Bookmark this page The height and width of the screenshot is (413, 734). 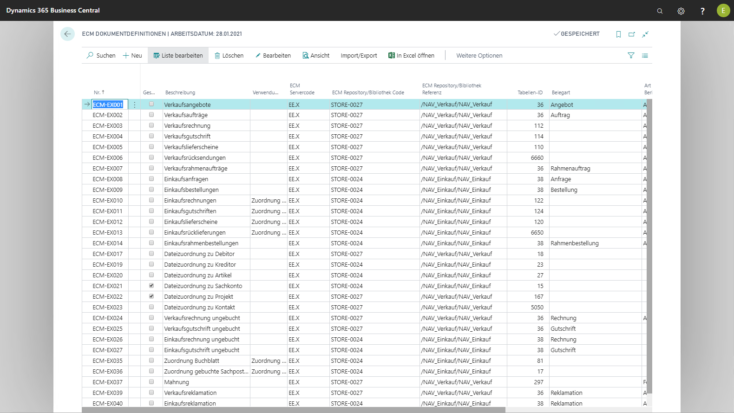tap(618, 34)
